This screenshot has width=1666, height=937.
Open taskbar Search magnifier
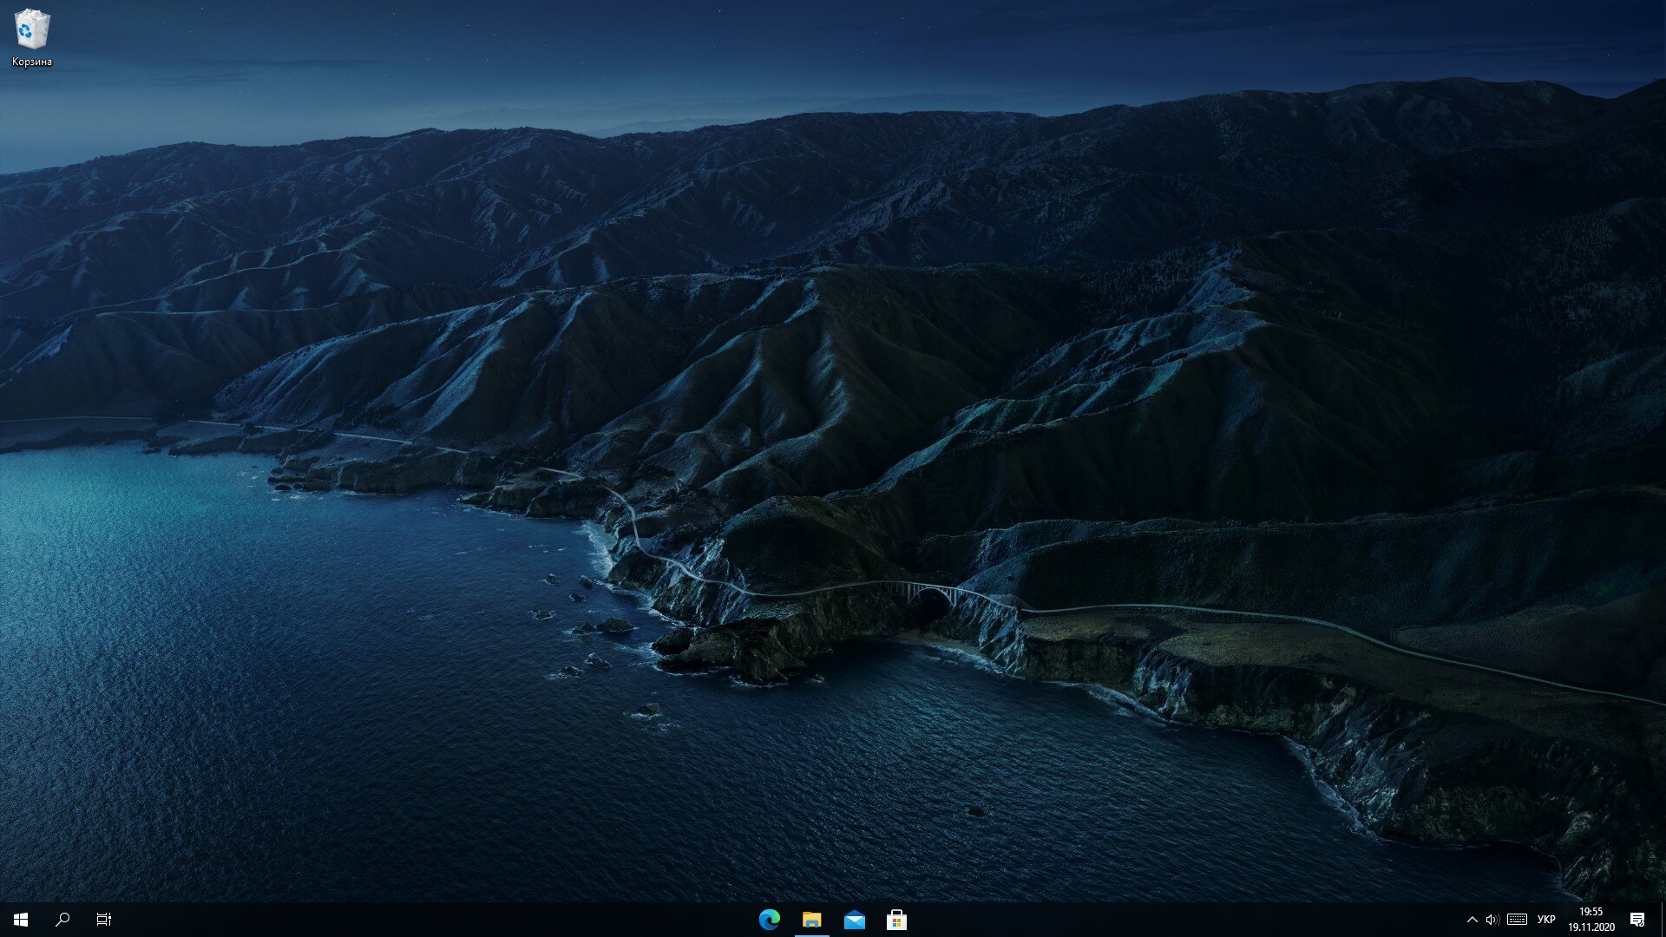pos(62,920)
